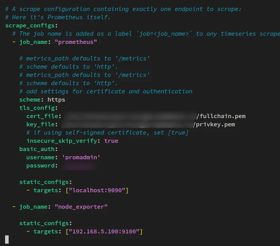The height and width of the screenshot is (246, 280).
Task: Click comment 'The job name is added'
Action: 146,34
